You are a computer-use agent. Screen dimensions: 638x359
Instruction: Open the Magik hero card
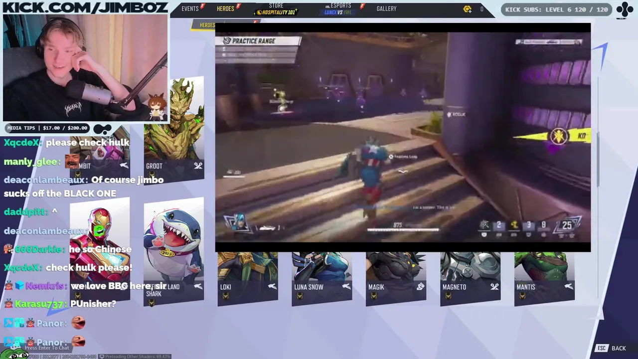pyautogui.click(x=396, y=279)
